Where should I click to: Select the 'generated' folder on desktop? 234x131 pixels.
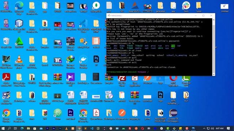[160, 7]
